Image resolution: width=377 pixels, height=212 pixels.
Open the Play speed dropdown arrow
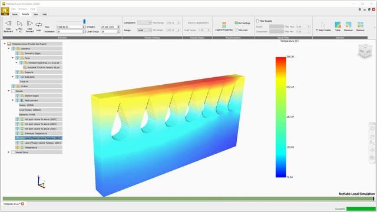point(16,30)
